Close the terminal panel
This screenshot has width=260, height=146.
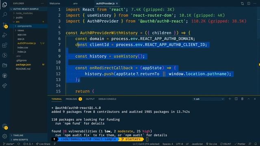coord(255,99)
